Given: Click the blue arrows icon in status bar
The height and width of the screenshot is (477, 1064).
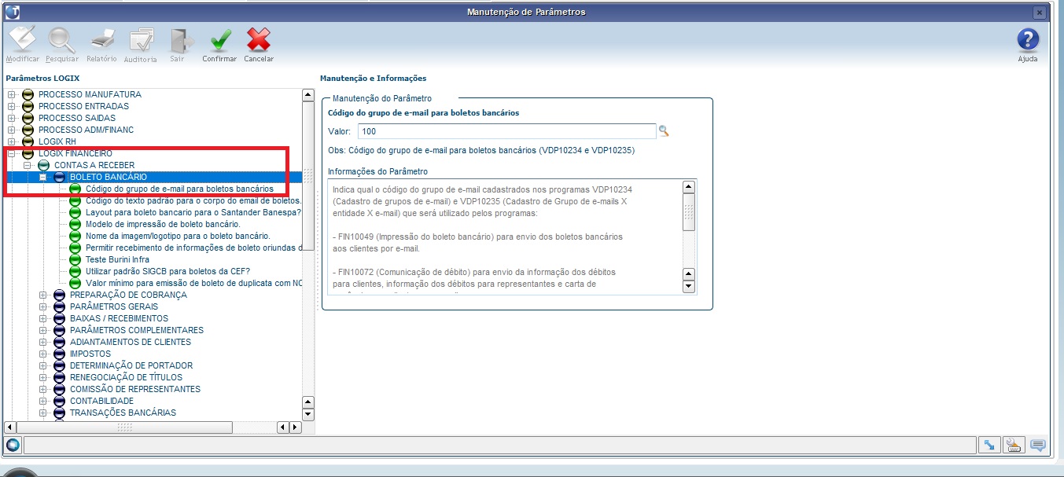Looking at the screenshot, I should 989,446.
